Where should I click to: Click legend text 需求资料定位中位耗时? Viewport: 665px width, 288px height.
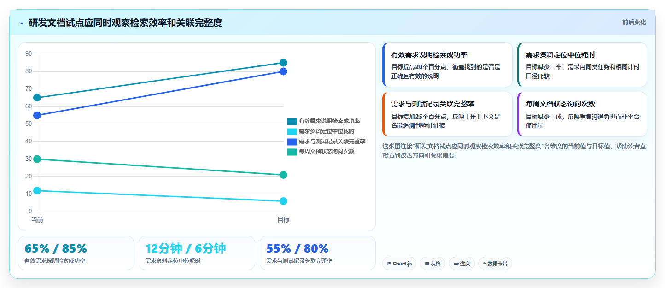click(327, 131)
